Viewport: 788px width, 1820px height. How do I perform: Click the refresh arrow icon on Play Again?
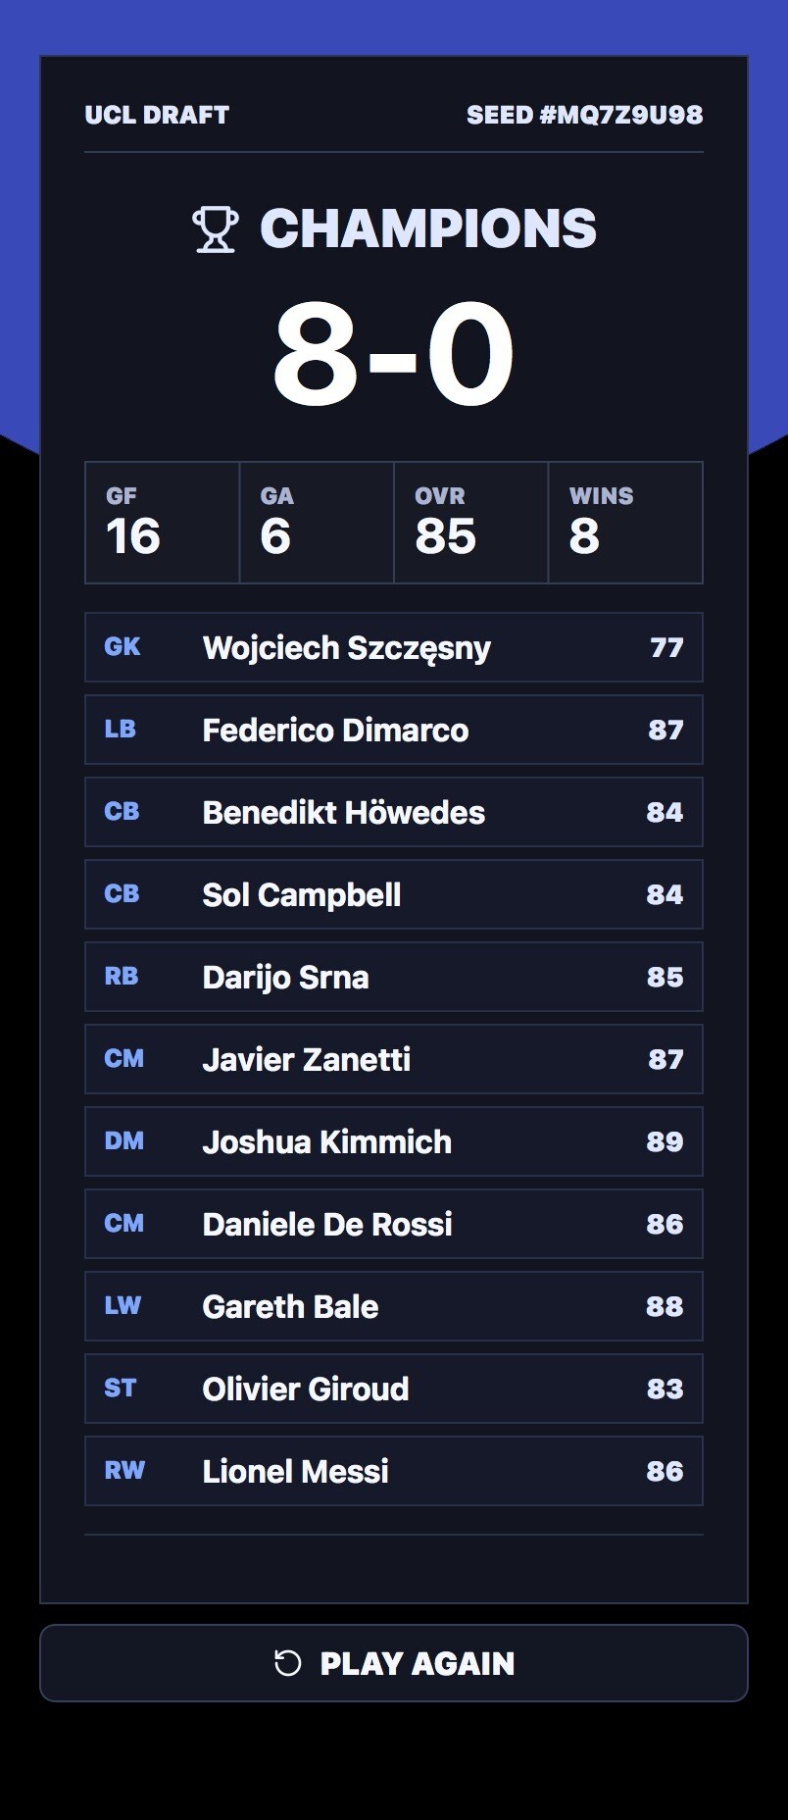pyautogui.click(x=287, y=1663)
